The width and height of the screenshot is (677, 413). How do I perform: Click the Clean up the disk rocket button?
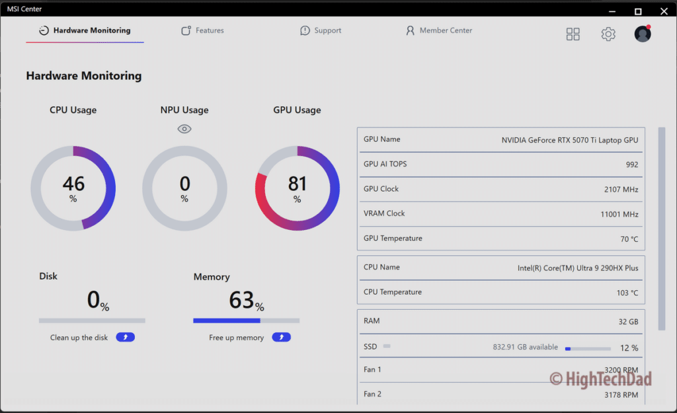point(125,337)
